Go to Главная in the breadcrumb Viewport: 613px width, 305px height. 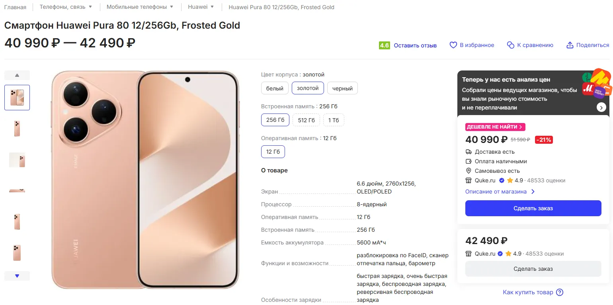15,7
